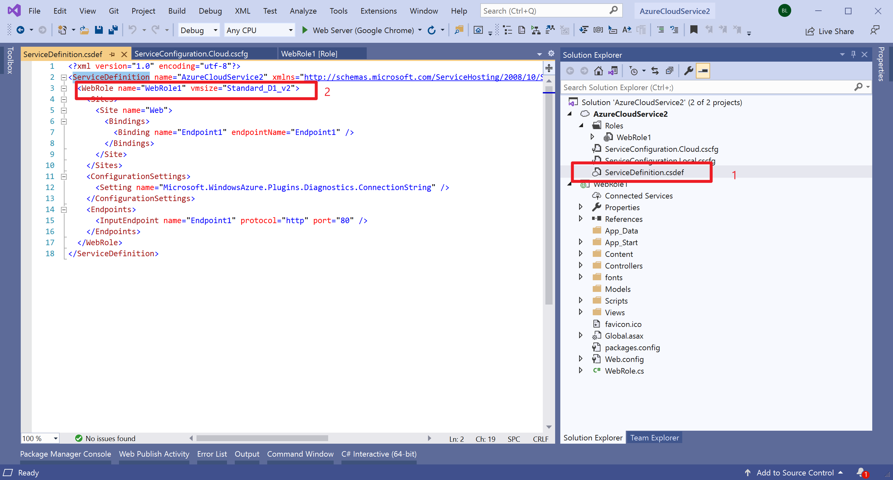Open Properties wrench icon in Solution Explorer
This screenshot has height=480, width=893.
tap(688, 71)
